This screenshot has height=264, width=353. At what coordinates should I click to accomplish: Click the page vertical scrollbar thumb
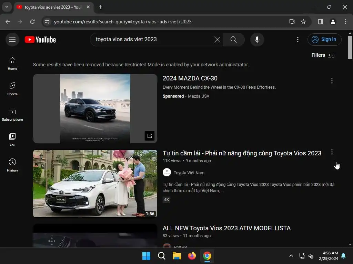coord(350,47)
